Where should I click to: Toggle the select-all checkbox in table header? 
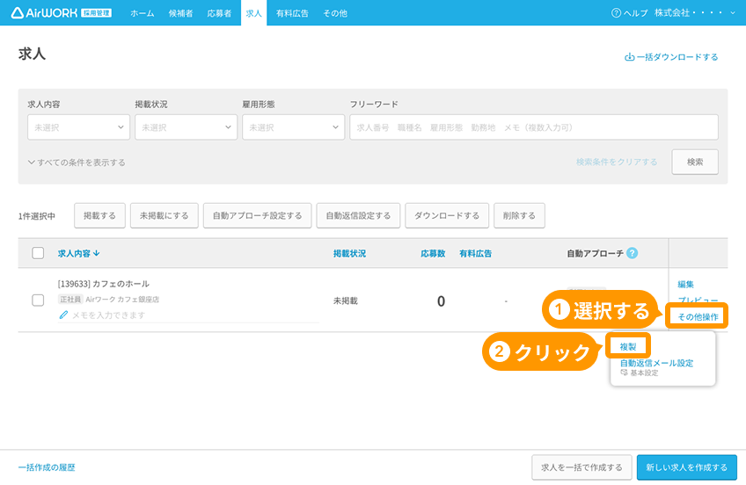(x=38, y=253)
